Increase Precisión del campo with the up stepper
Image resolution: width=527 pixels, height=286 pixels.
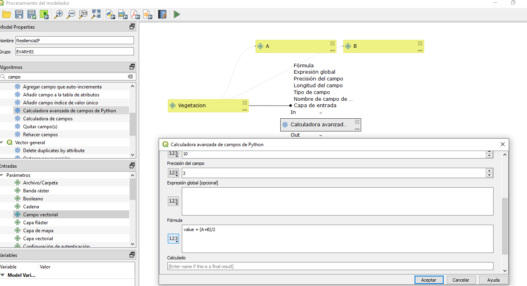click(490, 171)
